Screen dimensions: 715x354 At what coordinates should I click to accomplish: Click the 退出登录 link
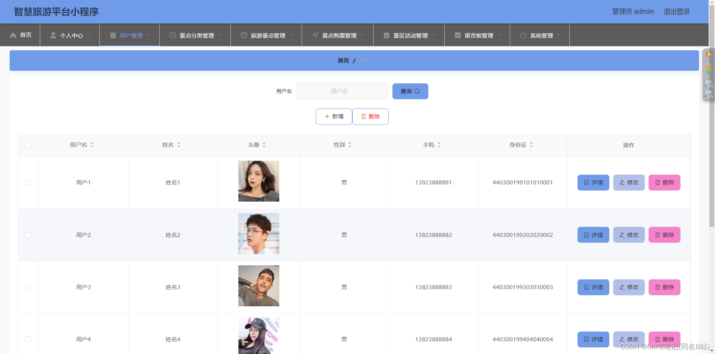pos(677,12)
